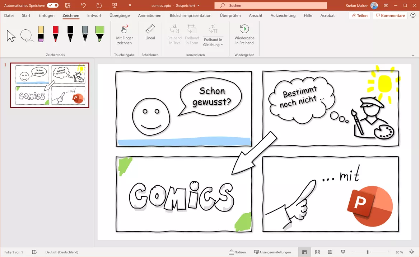Select the Lasso selection tool
This screenshot has height=257, width=420.
tap(27, 36)
